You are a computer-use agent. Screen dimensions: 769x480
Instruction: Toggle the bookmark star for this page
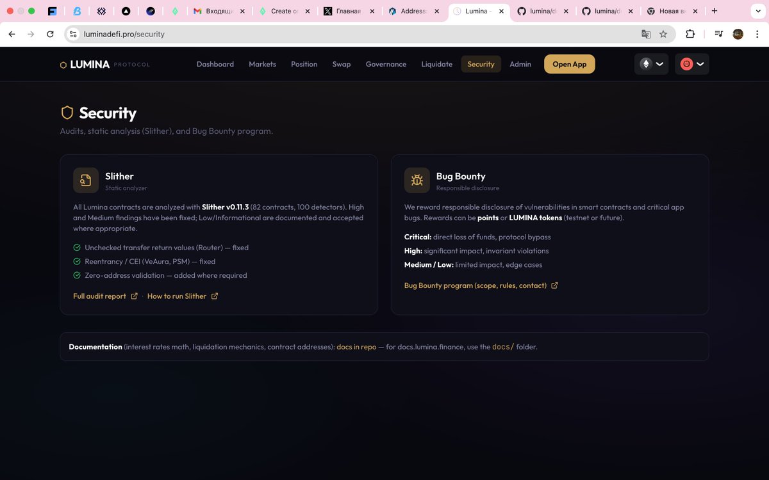coord(663,35)
